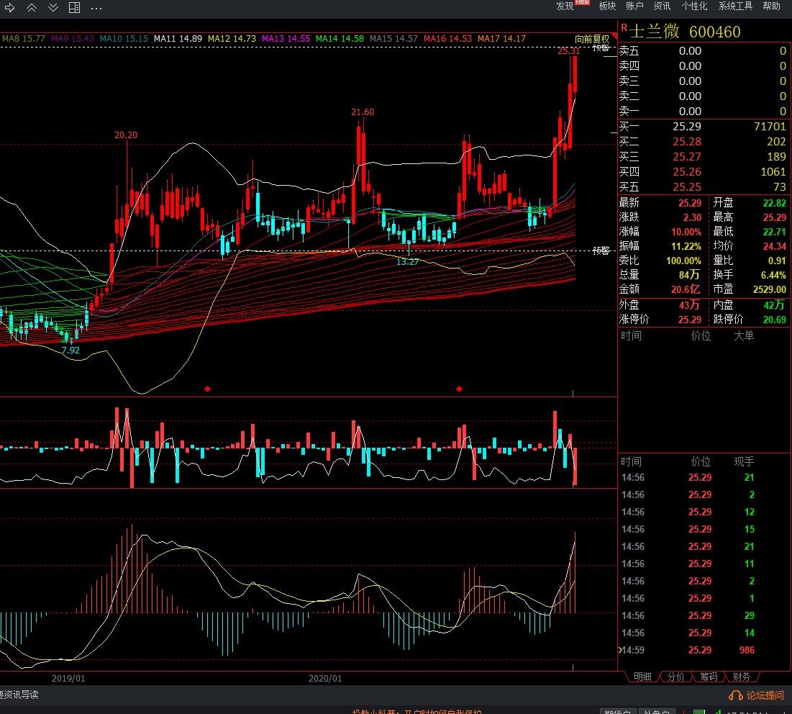Image resolution: width=792 pixels, height=714 pixels.
Task: Select the 14:56 trade row with volume 15
Action: pyautogui.click(x=703, y=529)
